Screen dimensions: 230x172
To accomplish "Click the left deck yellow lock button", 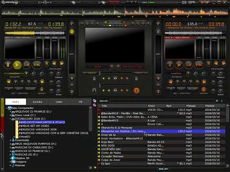I will click(x=42, y=89).
